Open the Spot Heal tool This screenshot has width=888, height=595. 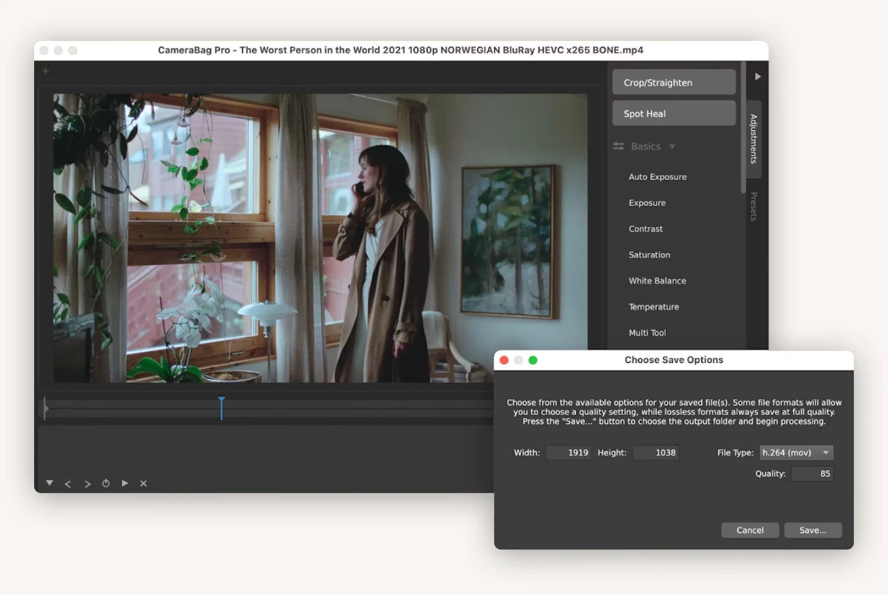point(673,113)
